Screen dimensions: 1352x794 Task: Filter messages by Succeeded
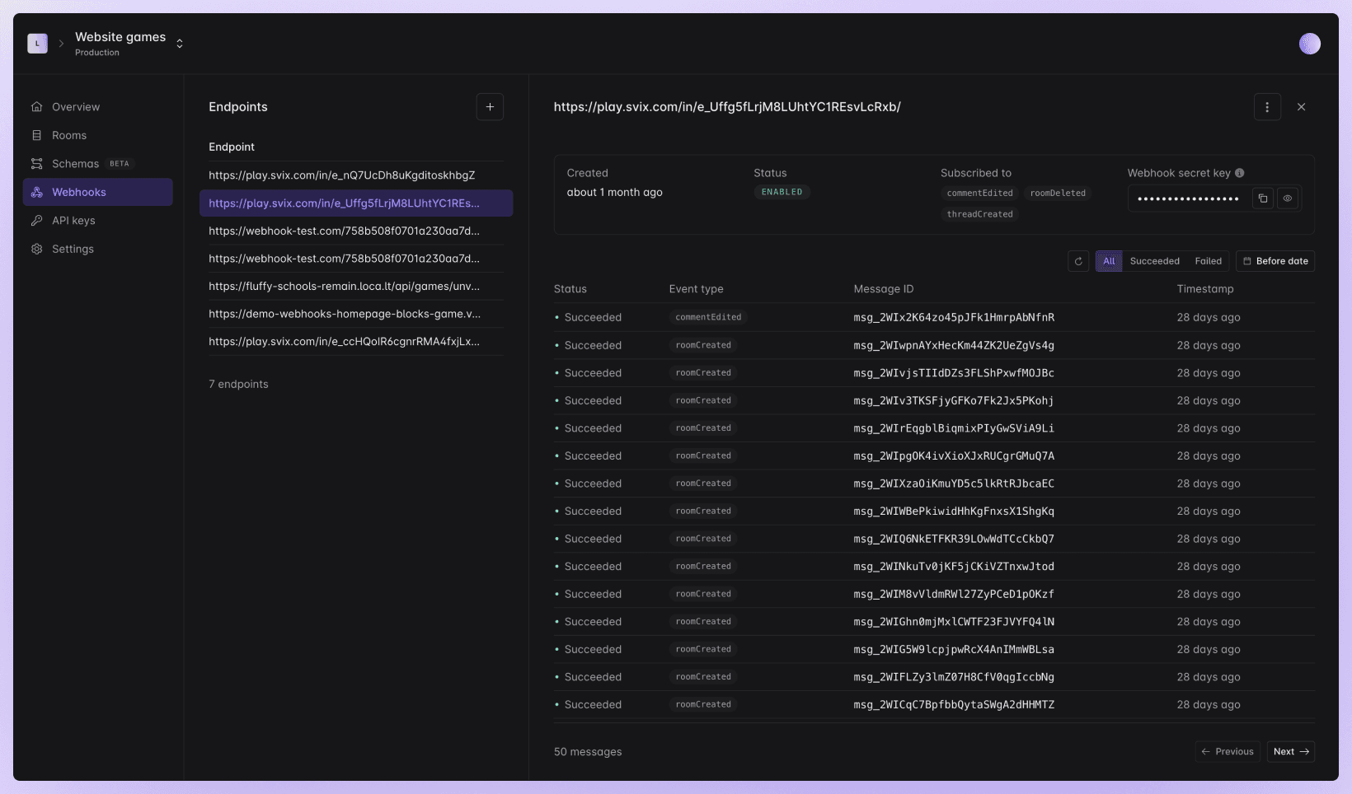(x=1154, y=261)
